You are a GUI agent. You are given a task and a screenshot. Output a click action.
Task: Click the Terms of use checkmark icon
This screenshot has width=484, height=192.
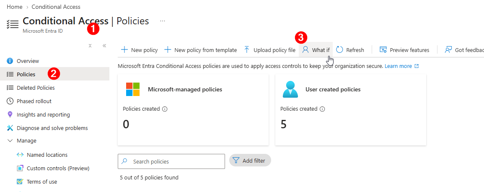pyautogui.click(x=20, y=182)
